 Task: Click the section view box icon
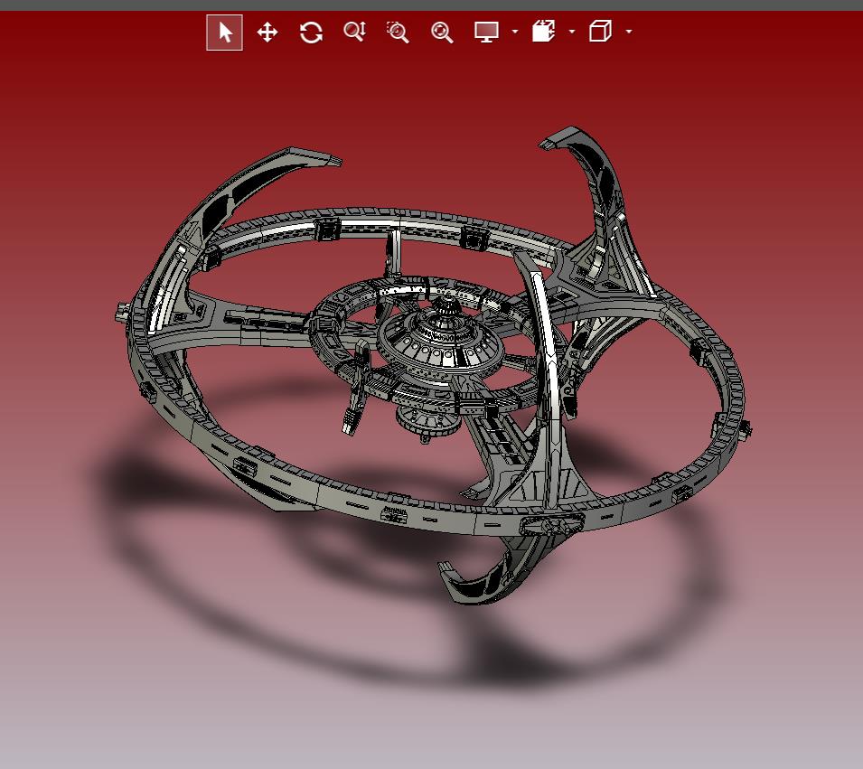click(x=544, y=32)
